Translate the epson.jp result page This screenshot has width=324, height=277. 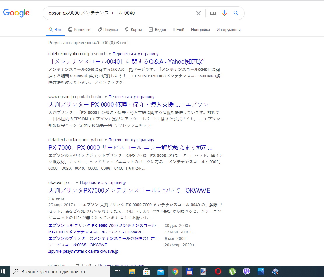[131, 97]
